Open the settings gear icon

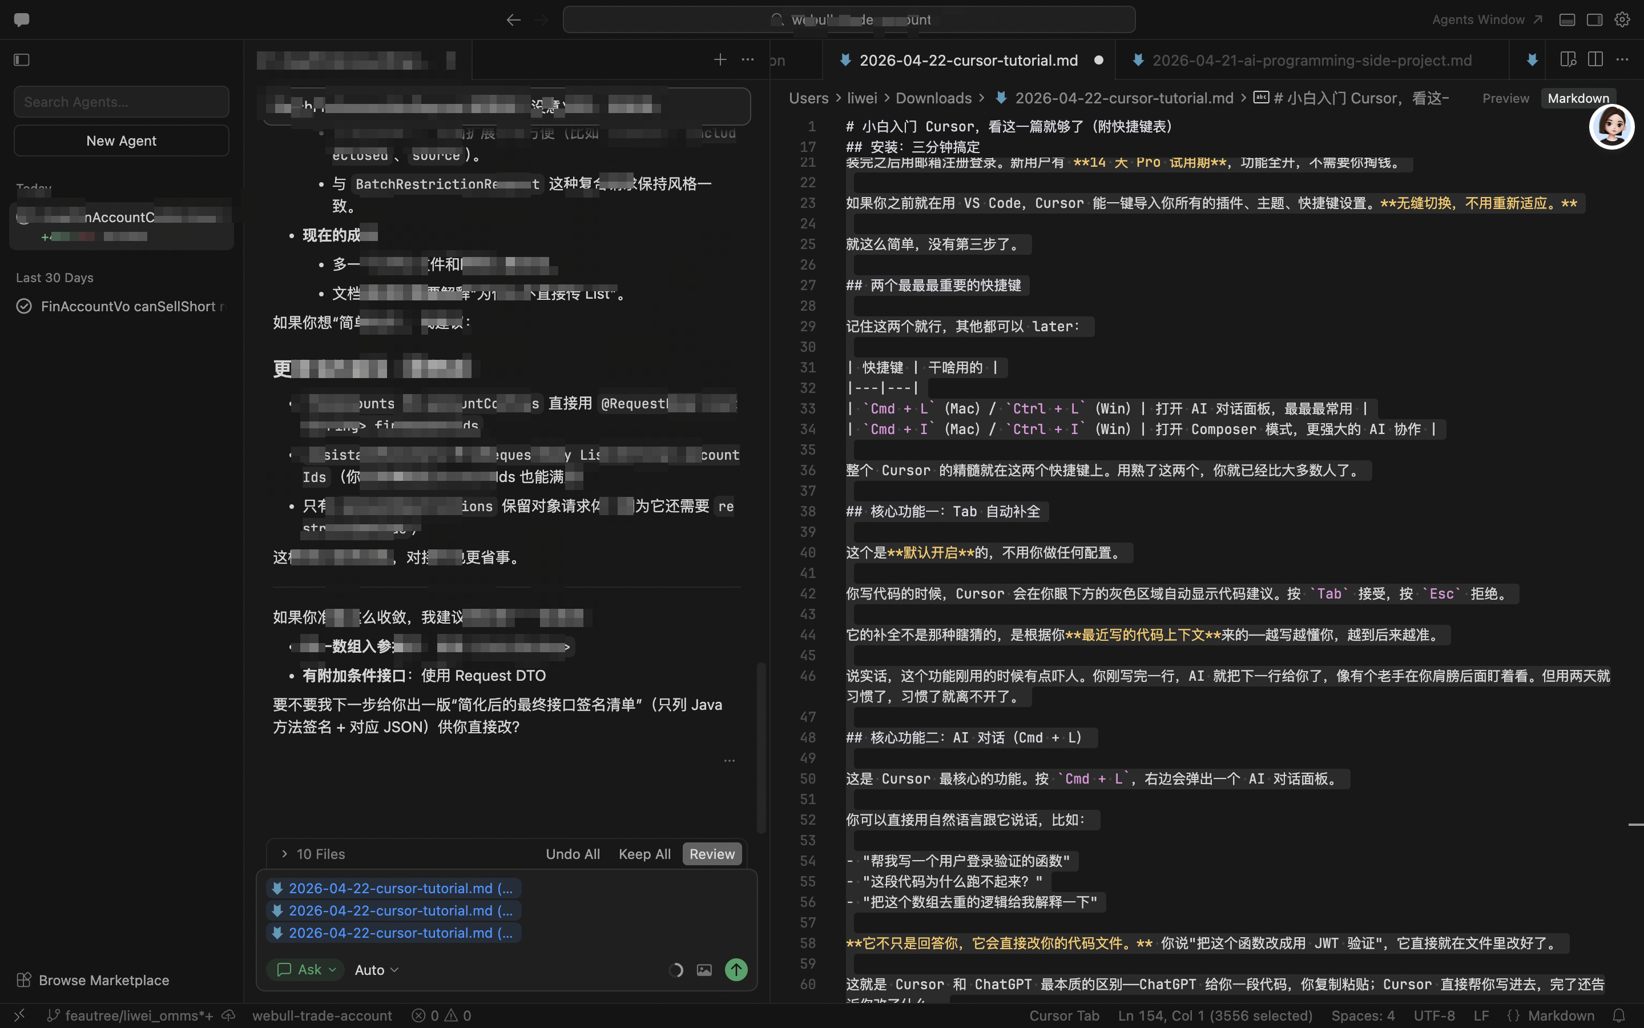(1622, 20)
